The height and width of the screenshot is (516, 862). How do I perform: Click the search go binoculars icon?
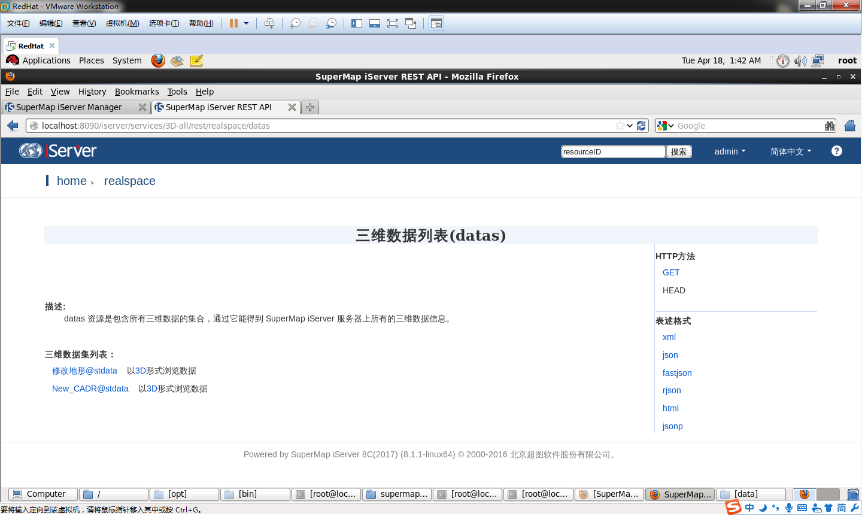830,126
